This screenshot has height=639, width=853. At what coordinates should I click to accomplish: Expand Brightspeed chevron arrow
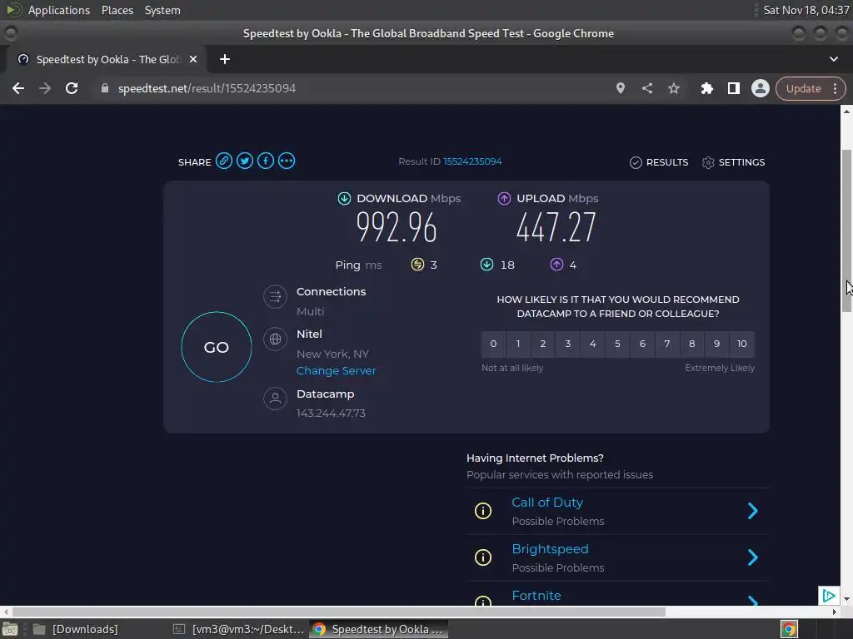point(753,557)
